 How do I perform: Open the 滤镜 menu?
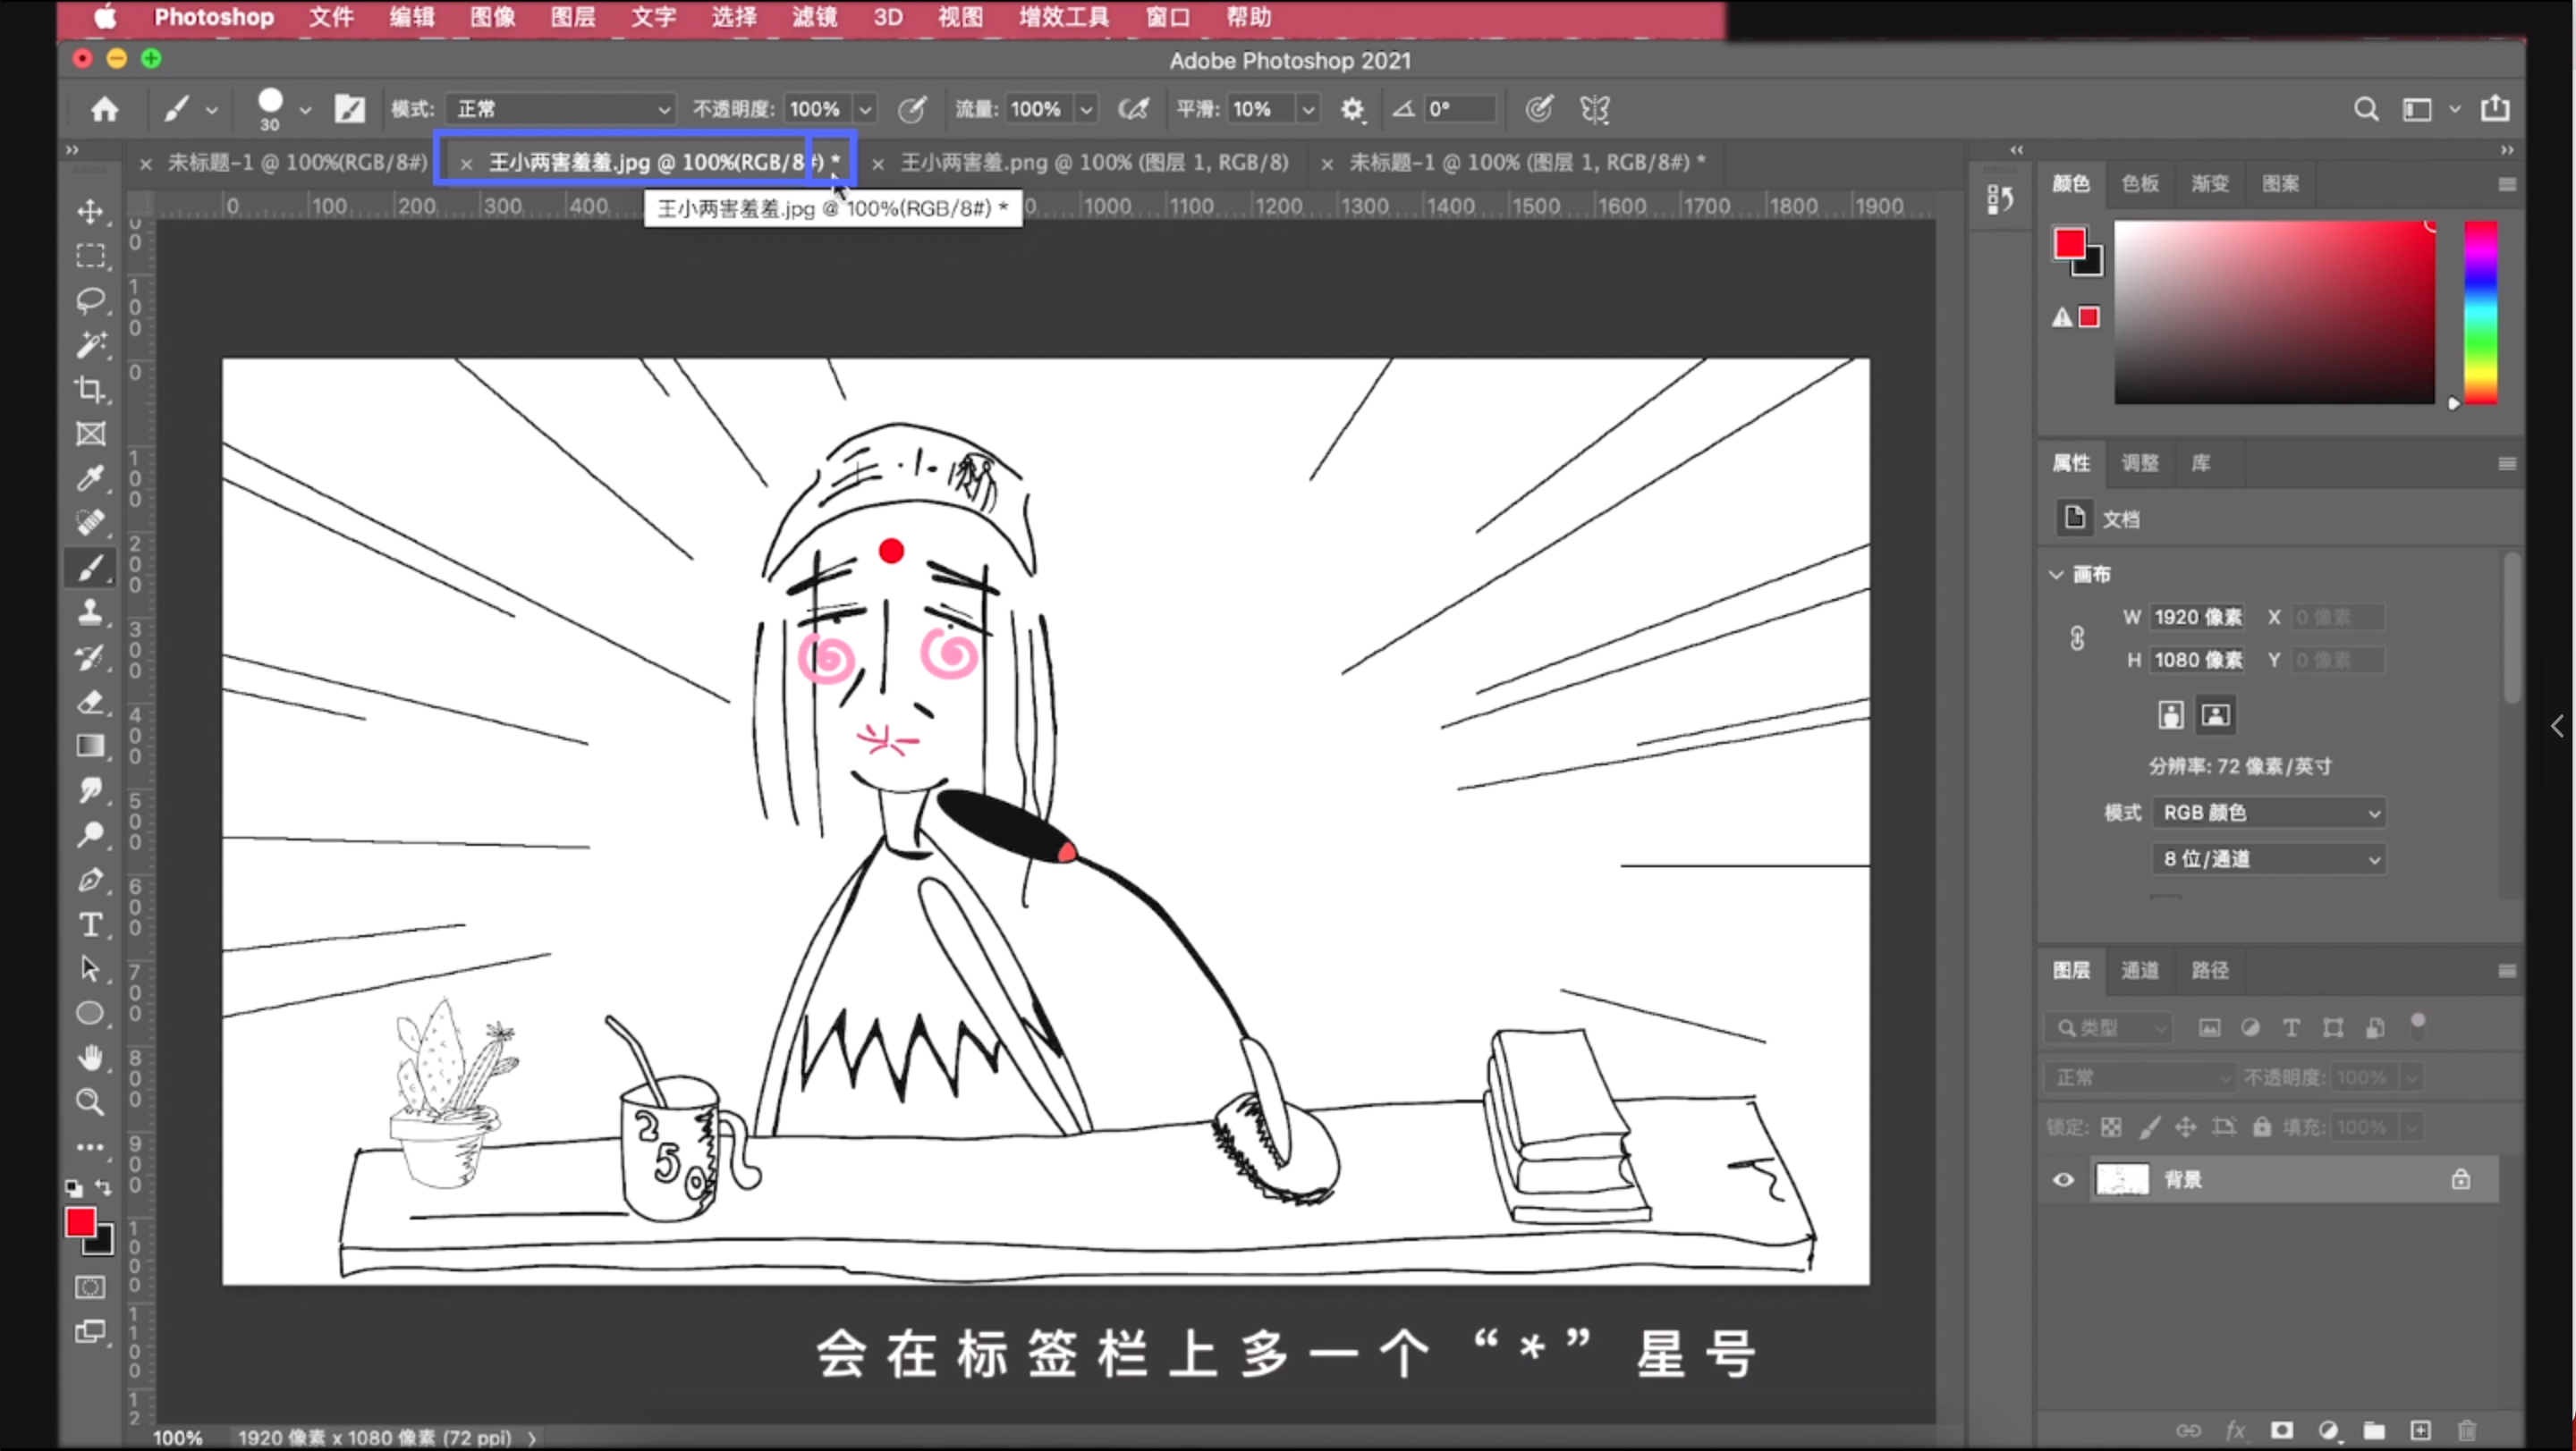(x=812, y=17)
